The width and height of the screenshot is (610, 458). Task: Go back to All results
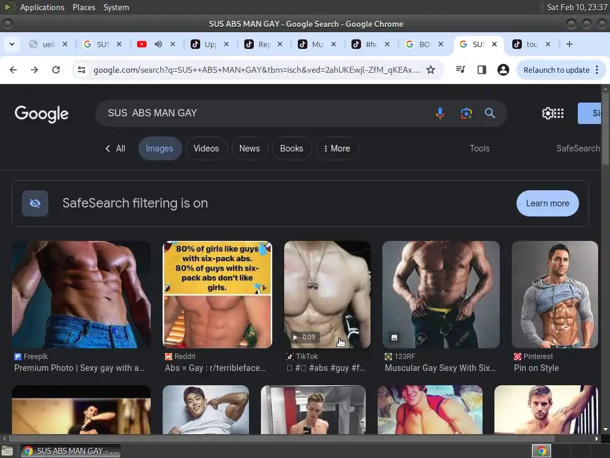[115, 148]
